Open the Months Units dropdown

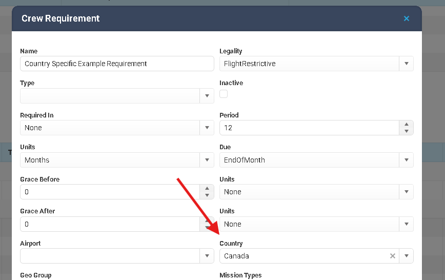click(x=207, y=160)
